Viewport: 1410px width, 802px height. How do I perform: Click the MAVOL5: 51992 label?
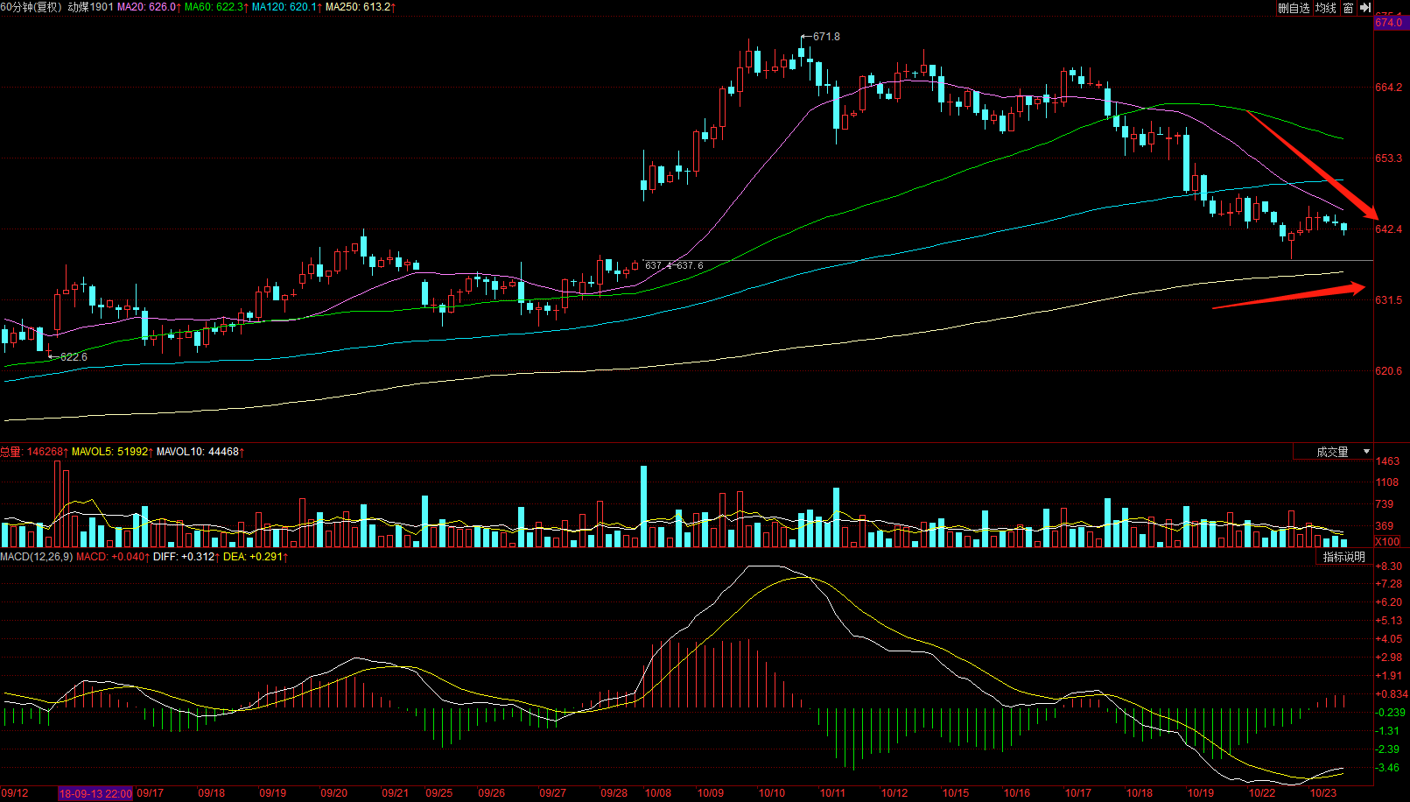click(112, 452)
